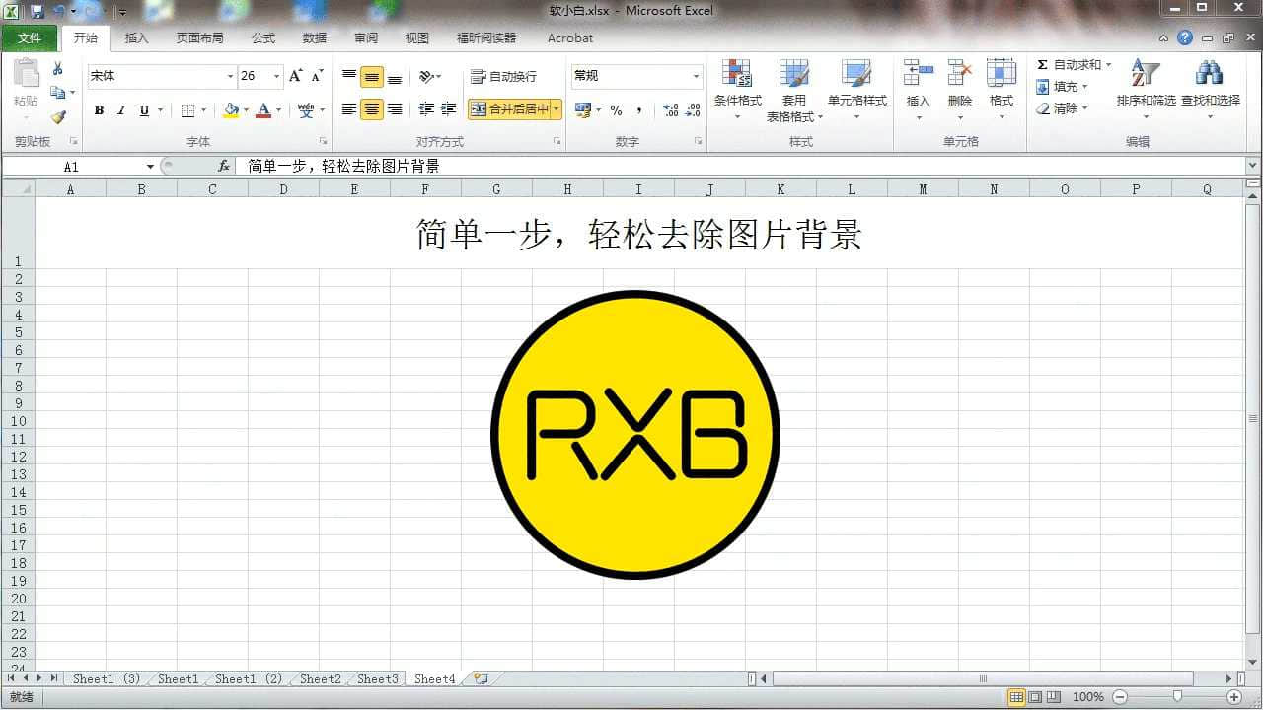Image resolution: width=1263 pixels, height=710 pixels.
Task: Toggle Bold formatting
Action: point(99,110)
